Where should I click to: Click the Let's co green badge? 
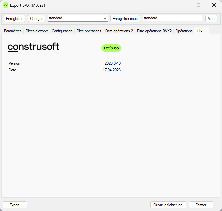111,48
